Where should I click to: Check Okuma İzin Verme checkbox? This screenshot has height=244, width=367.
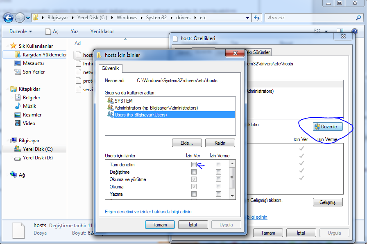(x=218, y=187)
